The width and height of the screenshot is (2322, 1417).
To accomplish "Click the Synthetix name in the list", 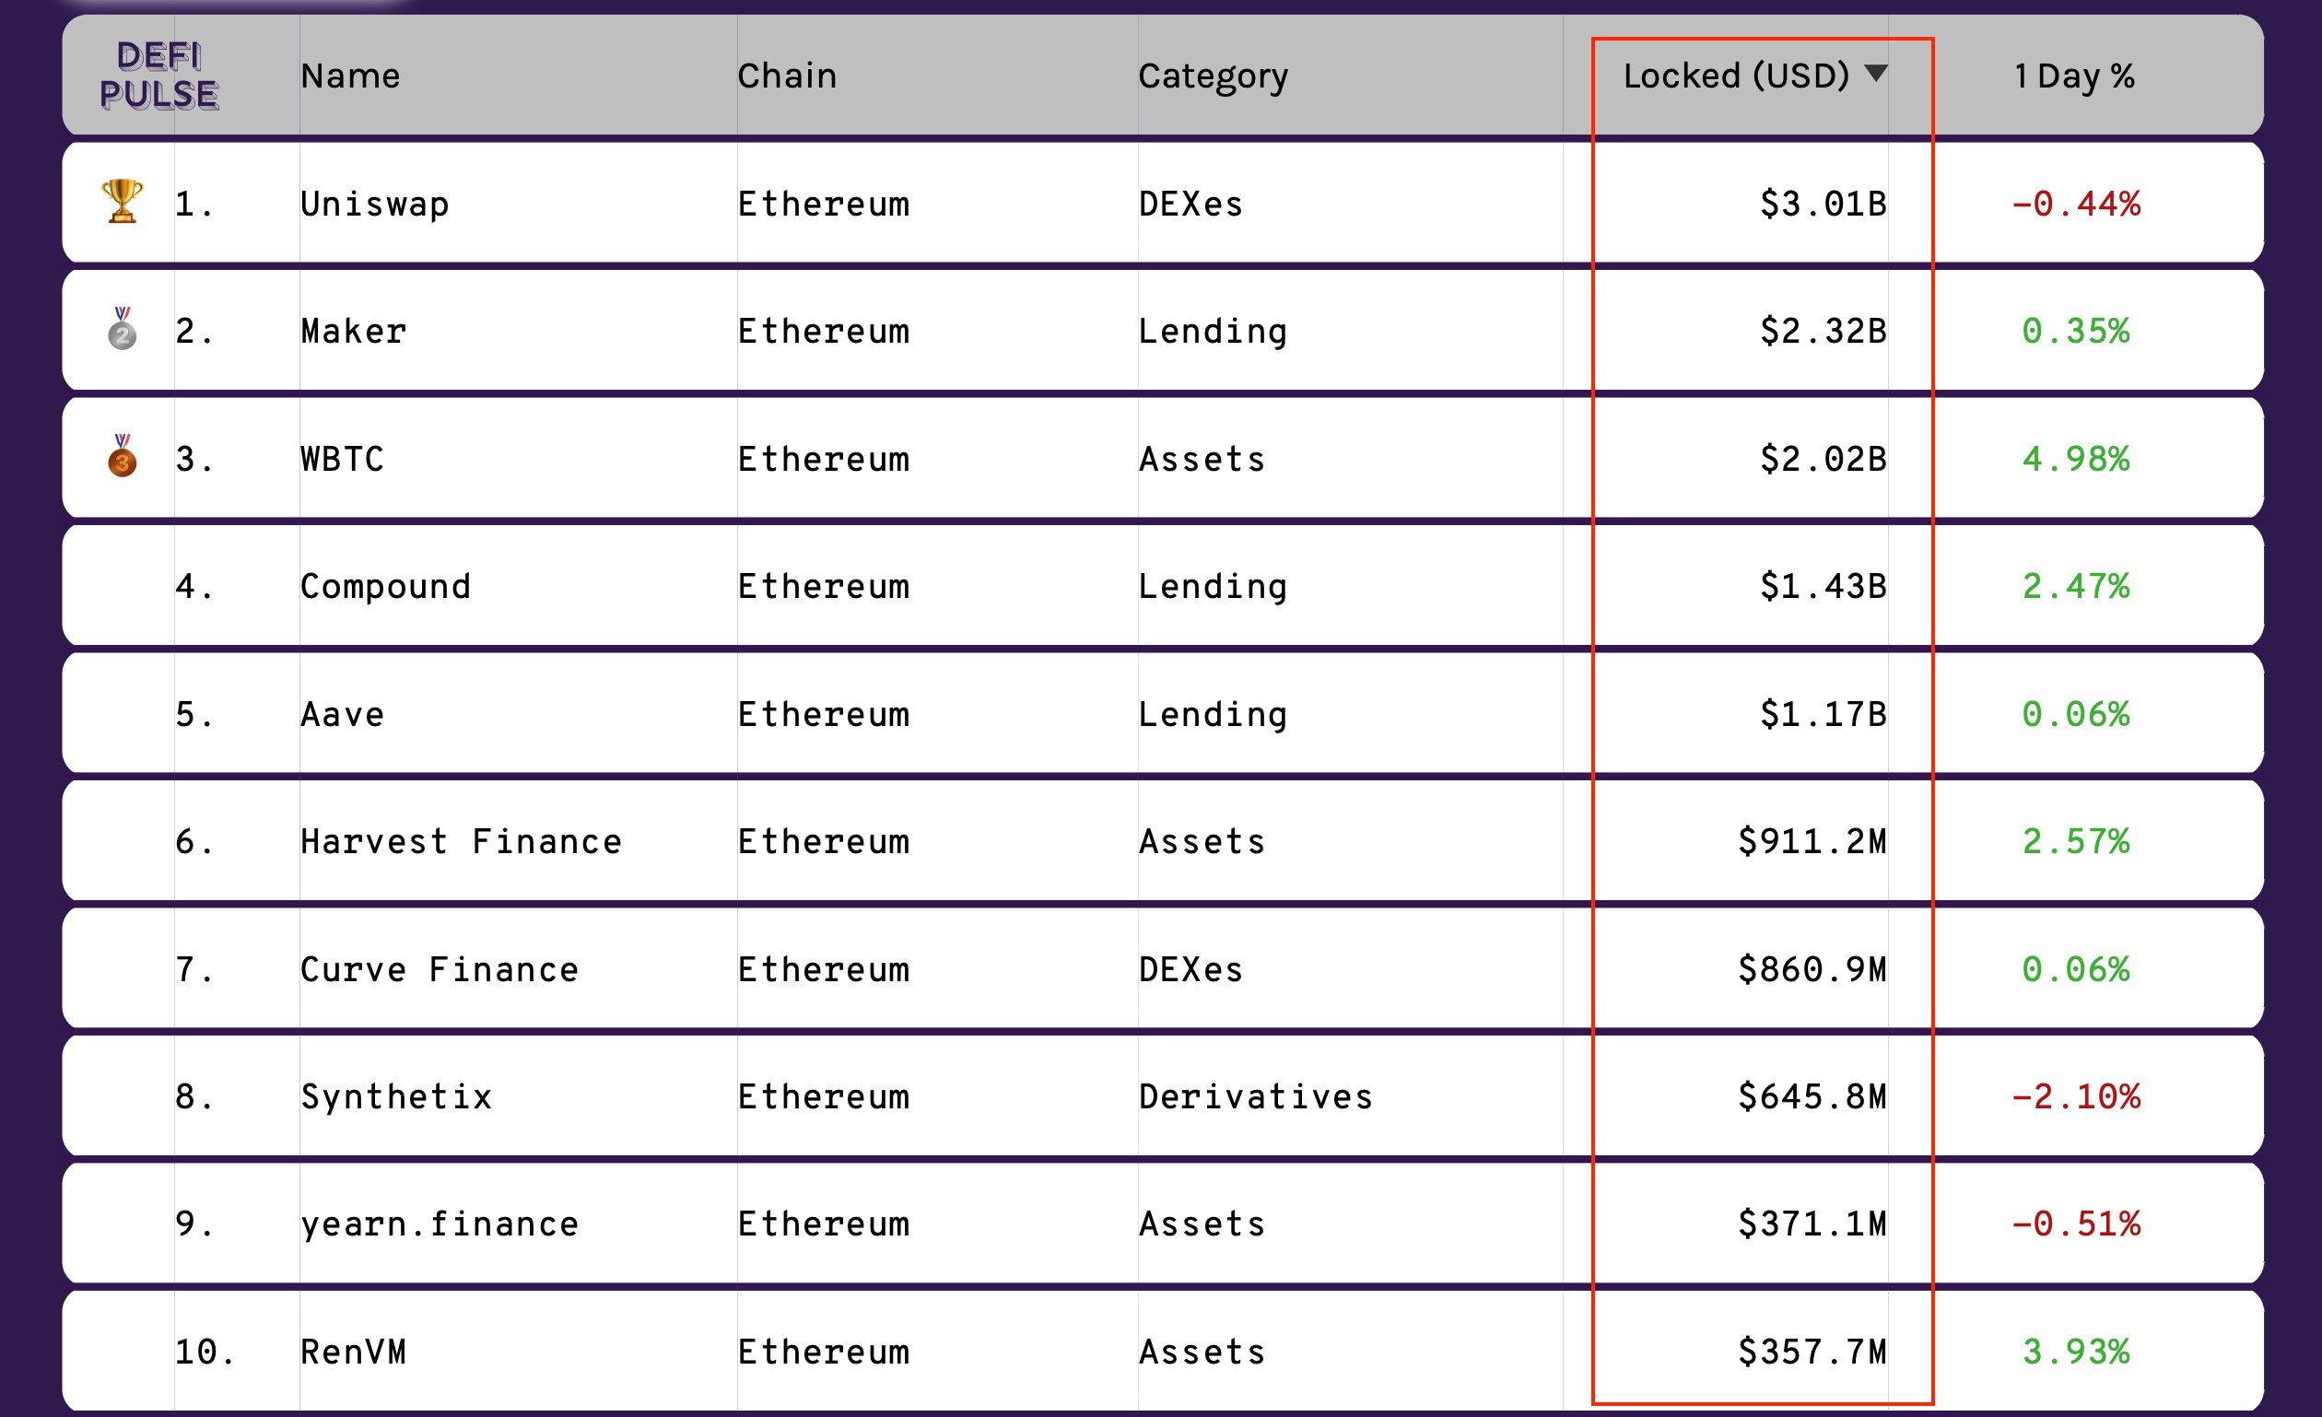I will [397, 1096].
